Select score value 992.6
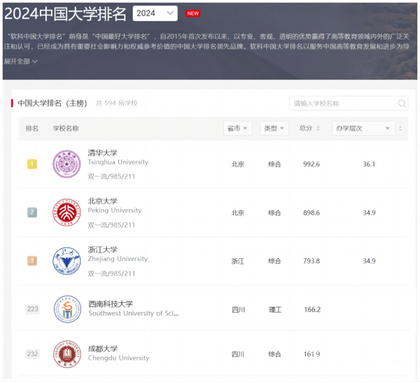420x382 pixels. coord(311,164)
